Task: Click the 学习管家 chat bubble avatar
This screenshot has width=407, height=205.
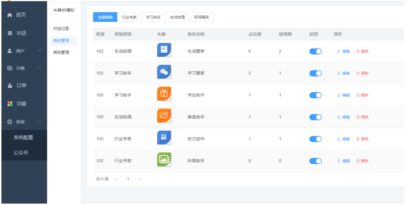Action: tap(164, 72)
